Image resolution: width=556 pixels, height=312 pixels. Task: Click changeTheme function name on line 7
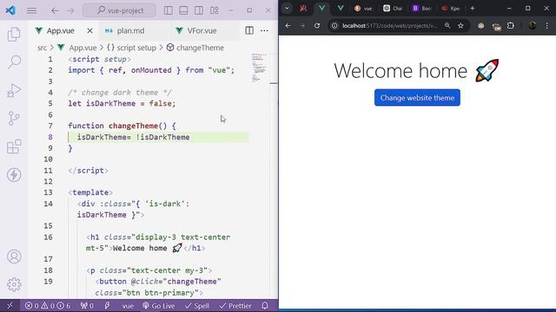pos(133,126)
